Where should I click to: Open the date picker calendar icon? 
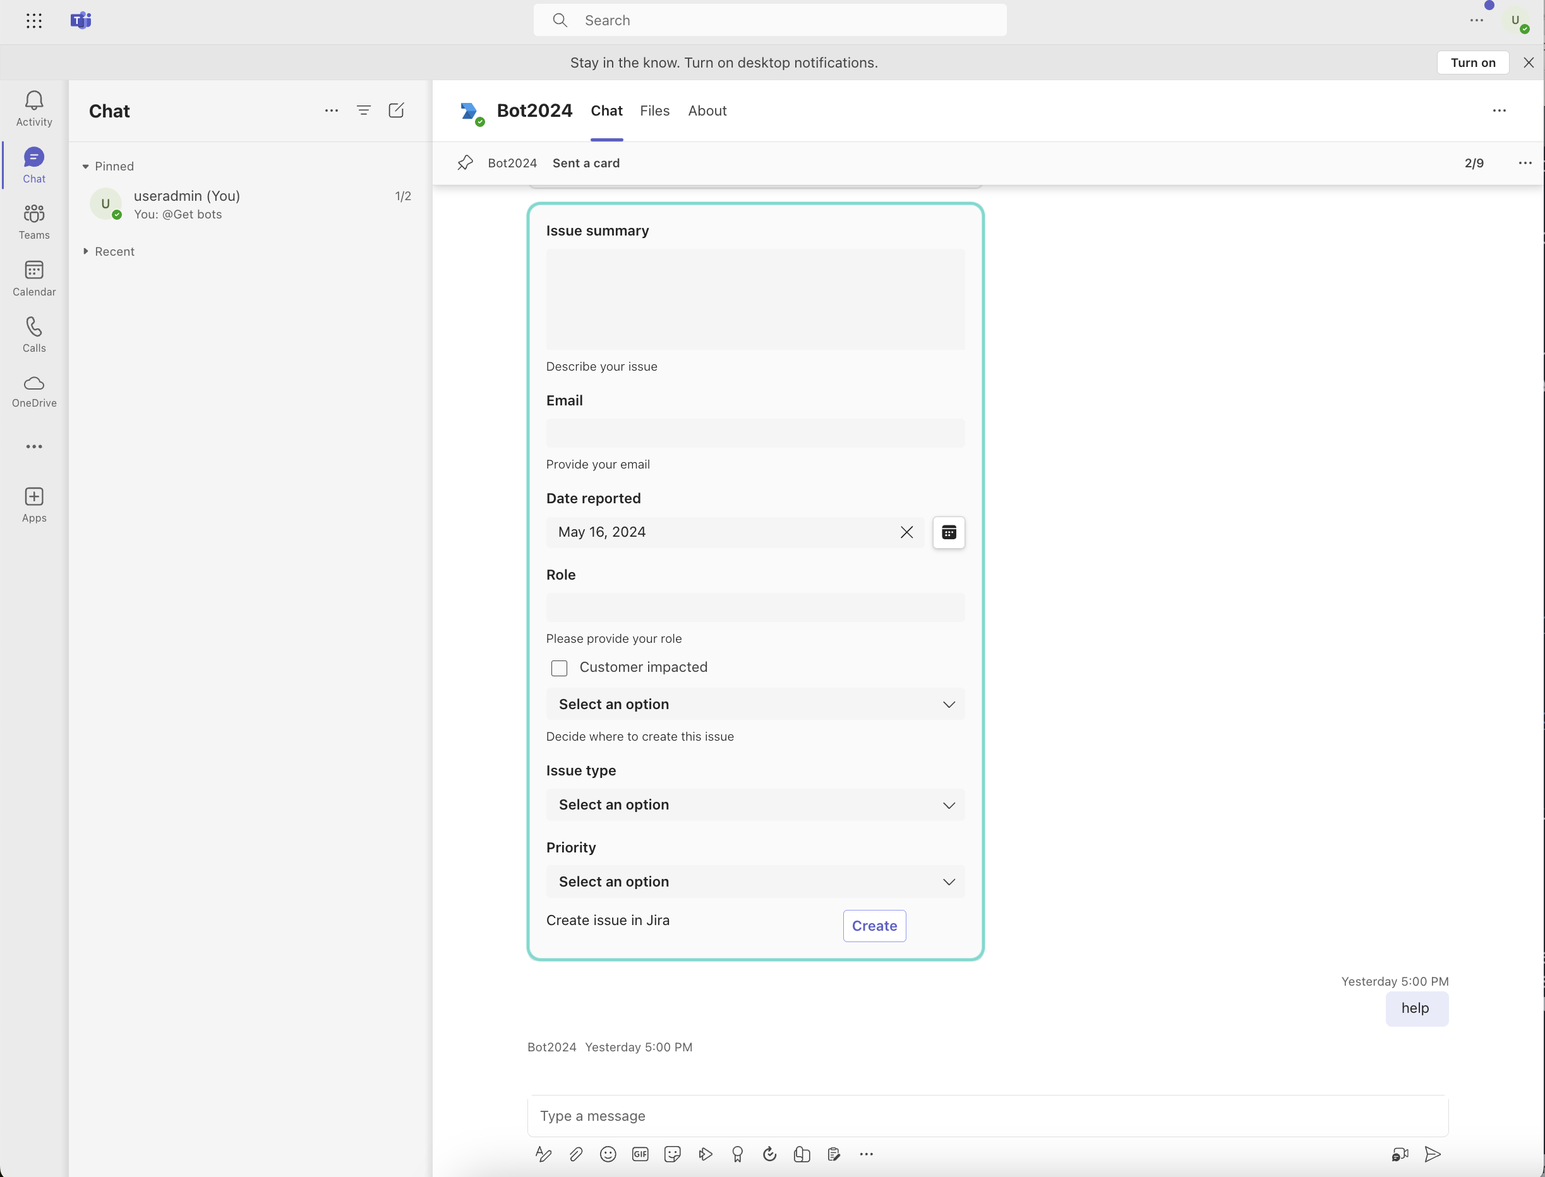click(x=948, y=532)
